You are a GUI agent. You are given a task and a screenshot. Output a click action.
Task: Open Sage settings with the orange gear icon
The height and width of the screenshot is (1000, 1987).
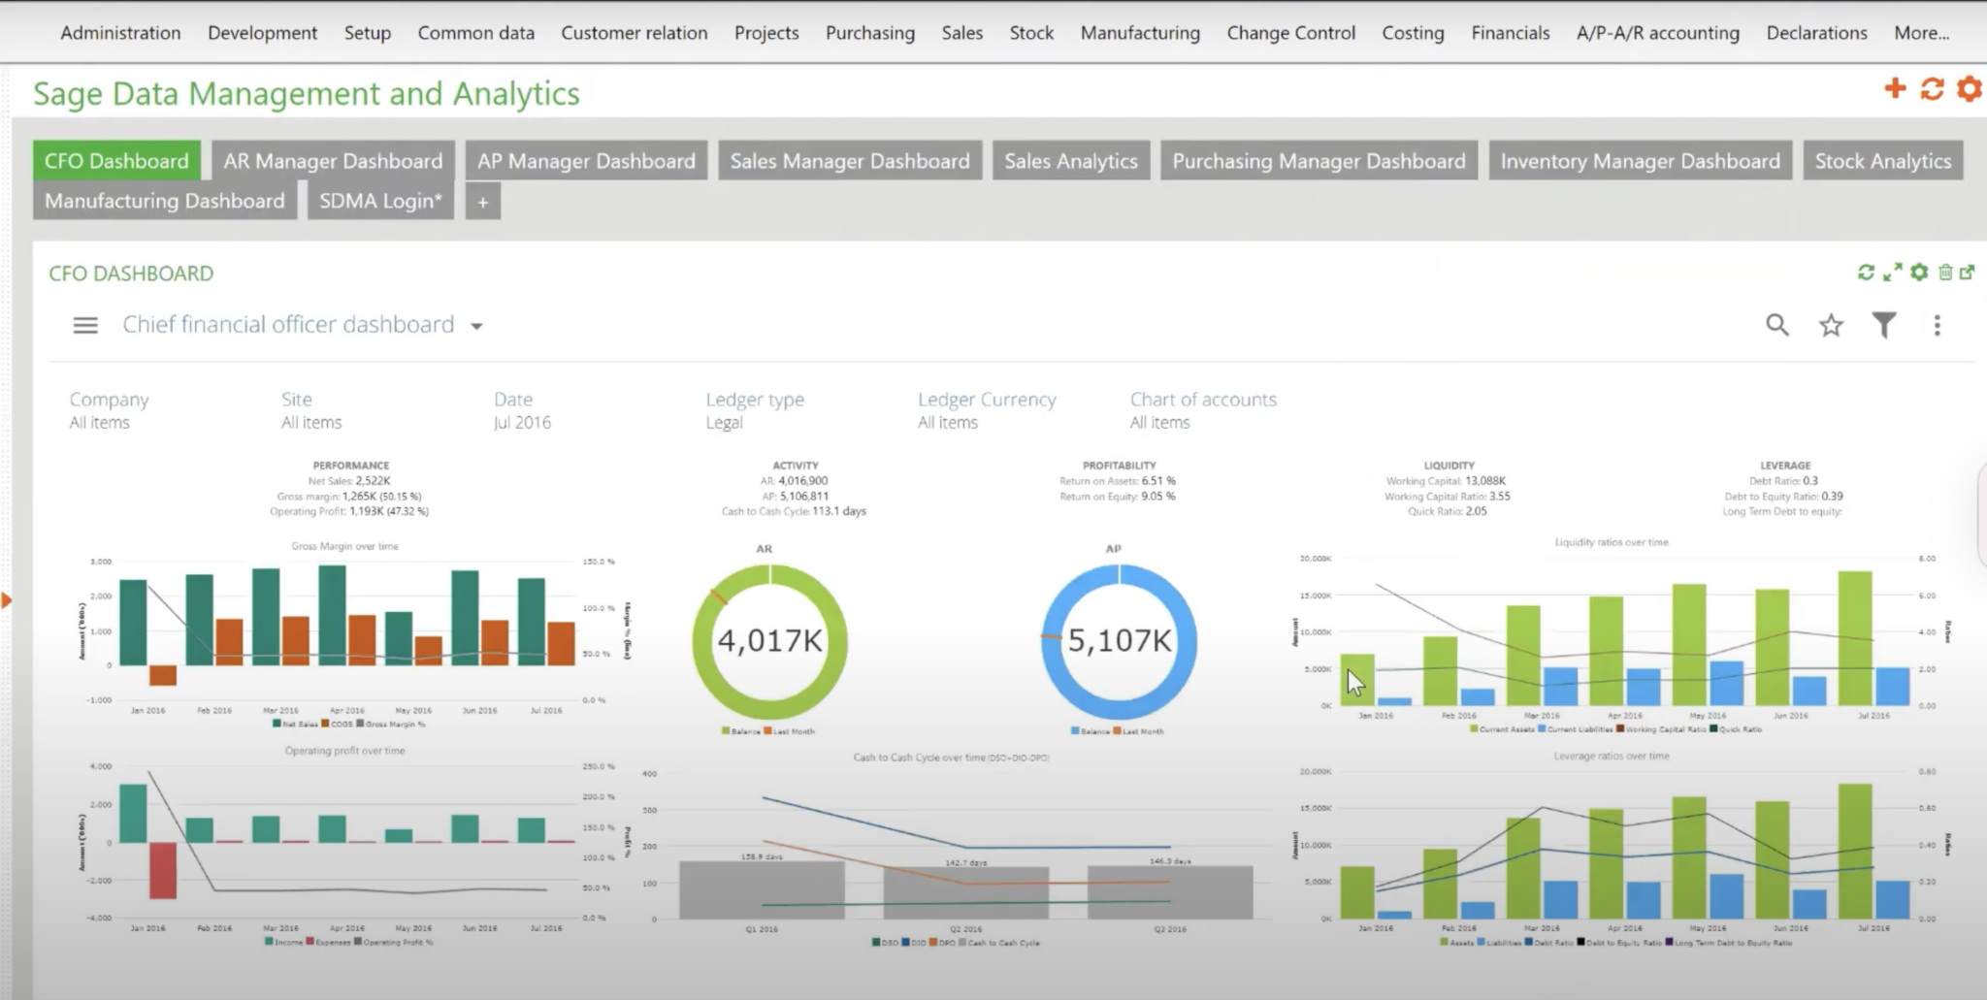pyautogui.click(x=1970, y=89)
